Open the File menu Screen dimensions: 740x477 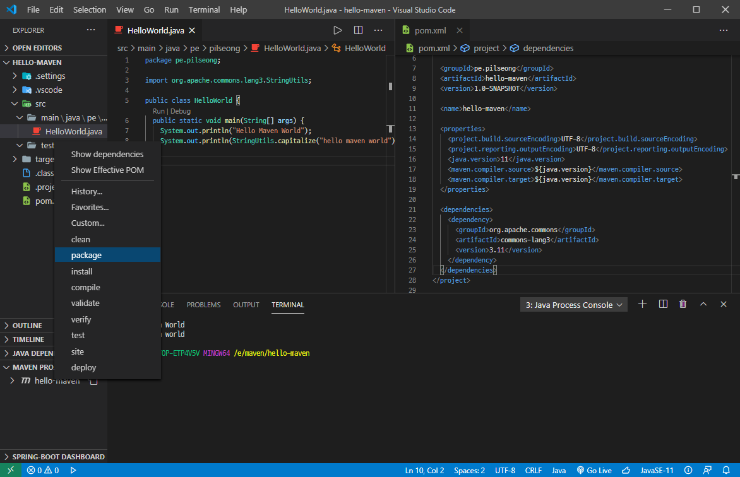pos(33,9)
